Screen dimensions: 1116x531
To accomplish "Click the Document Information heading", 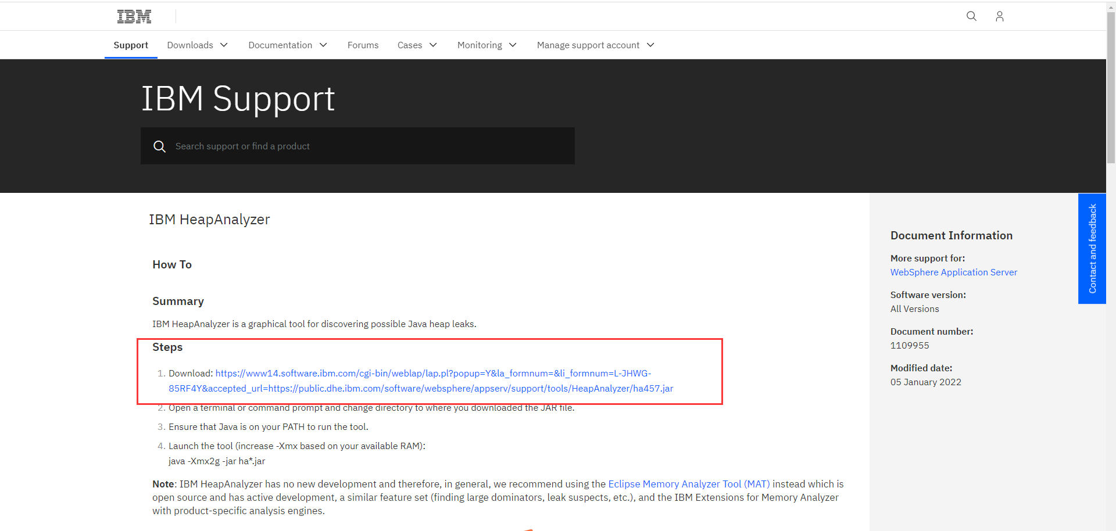I will click(x=952, y=236).
